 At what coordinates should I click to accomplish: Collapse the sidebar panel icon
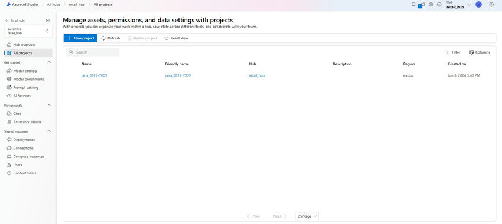[x=47, y=21]
